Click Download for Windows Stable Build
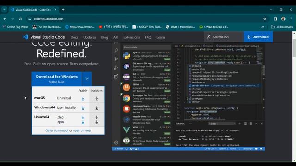The width and height of the screenshot is (296, 166). pyautogui.click(x=57, y=79)
